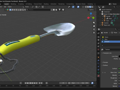Open the Global transform orientation dropdown
This screenshot has width=120, height=90.
[x=26, y=7]
